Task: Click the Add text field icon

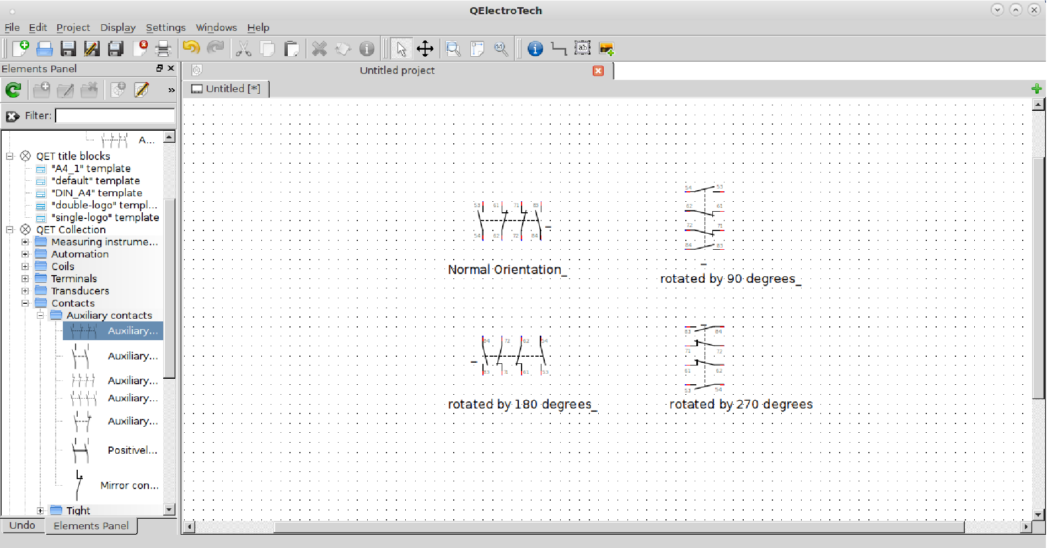Action: coord(583,49)
